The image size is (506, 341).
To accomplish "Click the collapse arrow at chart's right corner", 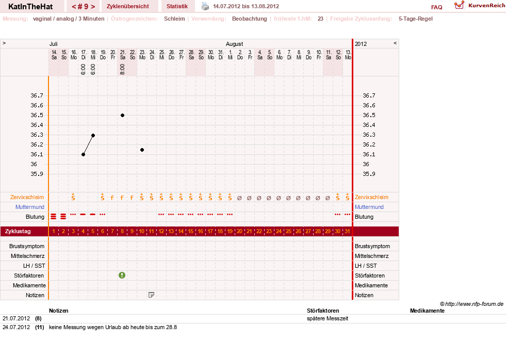I will click(x=395, y=43).
